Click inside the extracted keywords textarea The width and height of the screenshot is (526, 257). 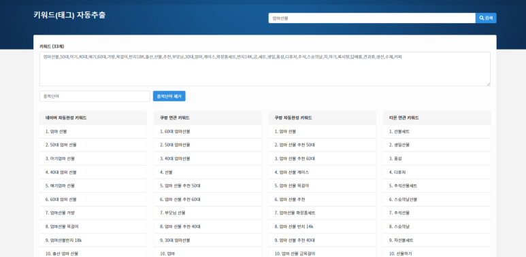click(x=265, y=69)
